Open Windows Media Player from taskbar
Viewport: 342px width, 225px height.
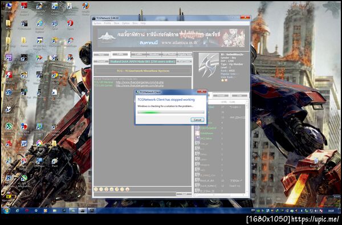46,211
